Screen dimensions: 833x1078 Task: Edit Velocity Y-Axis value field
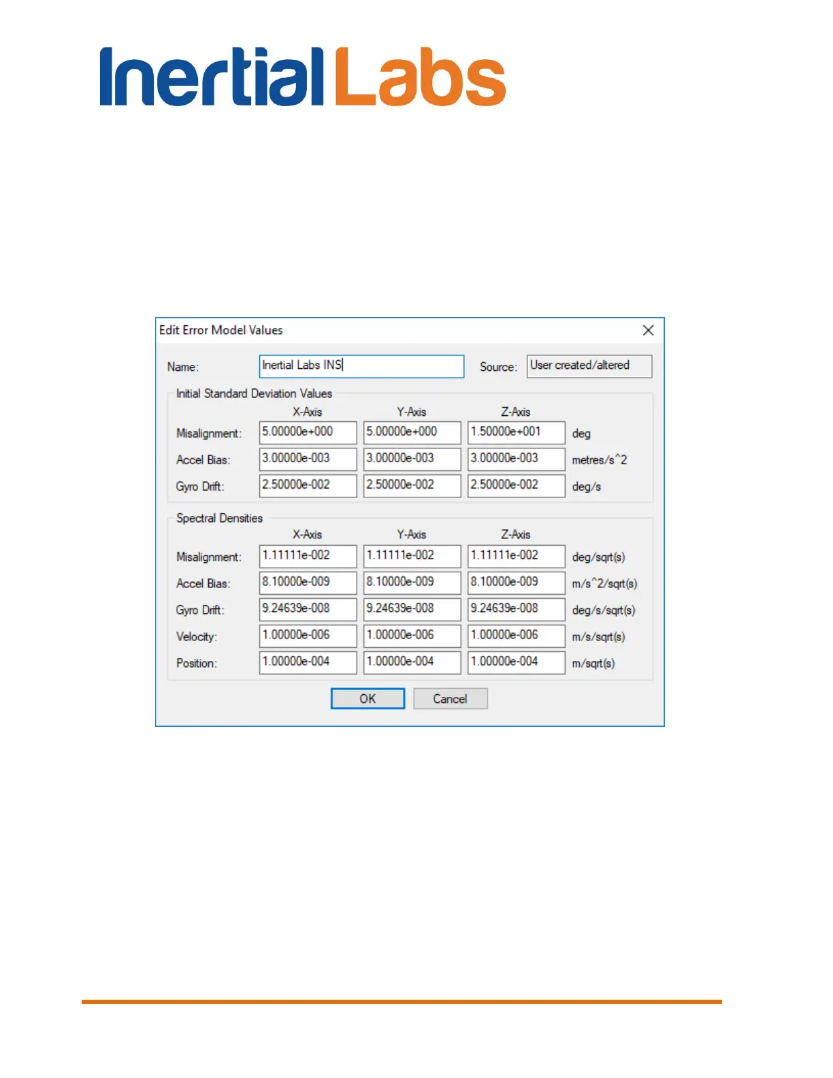click(x=412, y=636)
